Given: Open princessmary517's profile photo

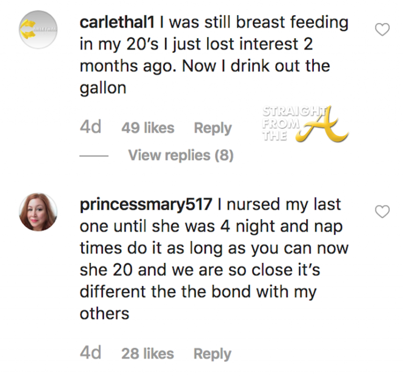Looking at the screenshot, I should 38,212.
